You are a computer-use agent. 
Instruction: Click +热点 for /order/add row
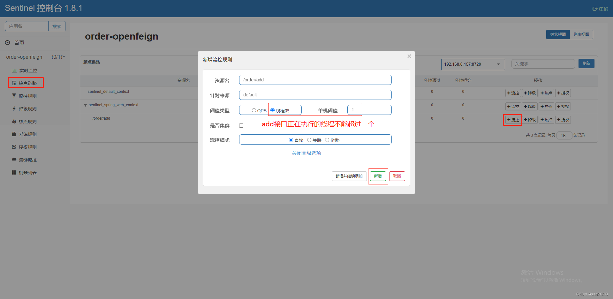546,120
